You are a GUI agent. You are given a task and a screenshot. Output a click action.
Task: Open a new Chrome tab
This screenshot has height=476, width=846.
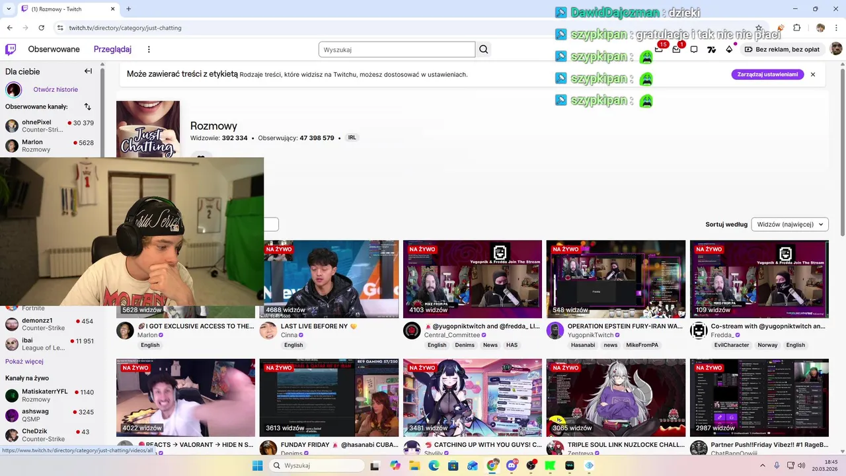[x=128, y=9]
